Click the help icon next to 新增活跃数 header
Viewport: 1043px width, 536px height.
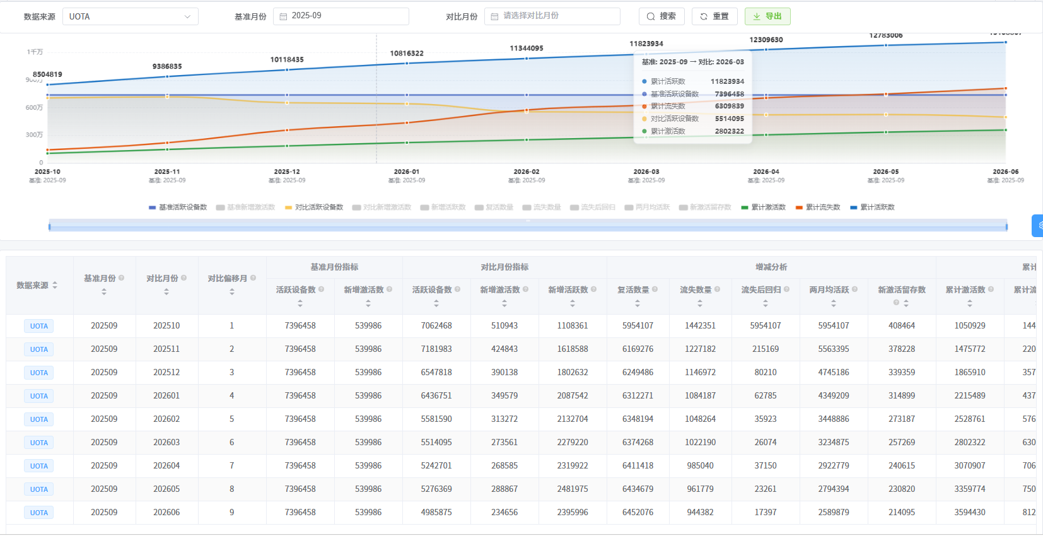click(593, 289)
